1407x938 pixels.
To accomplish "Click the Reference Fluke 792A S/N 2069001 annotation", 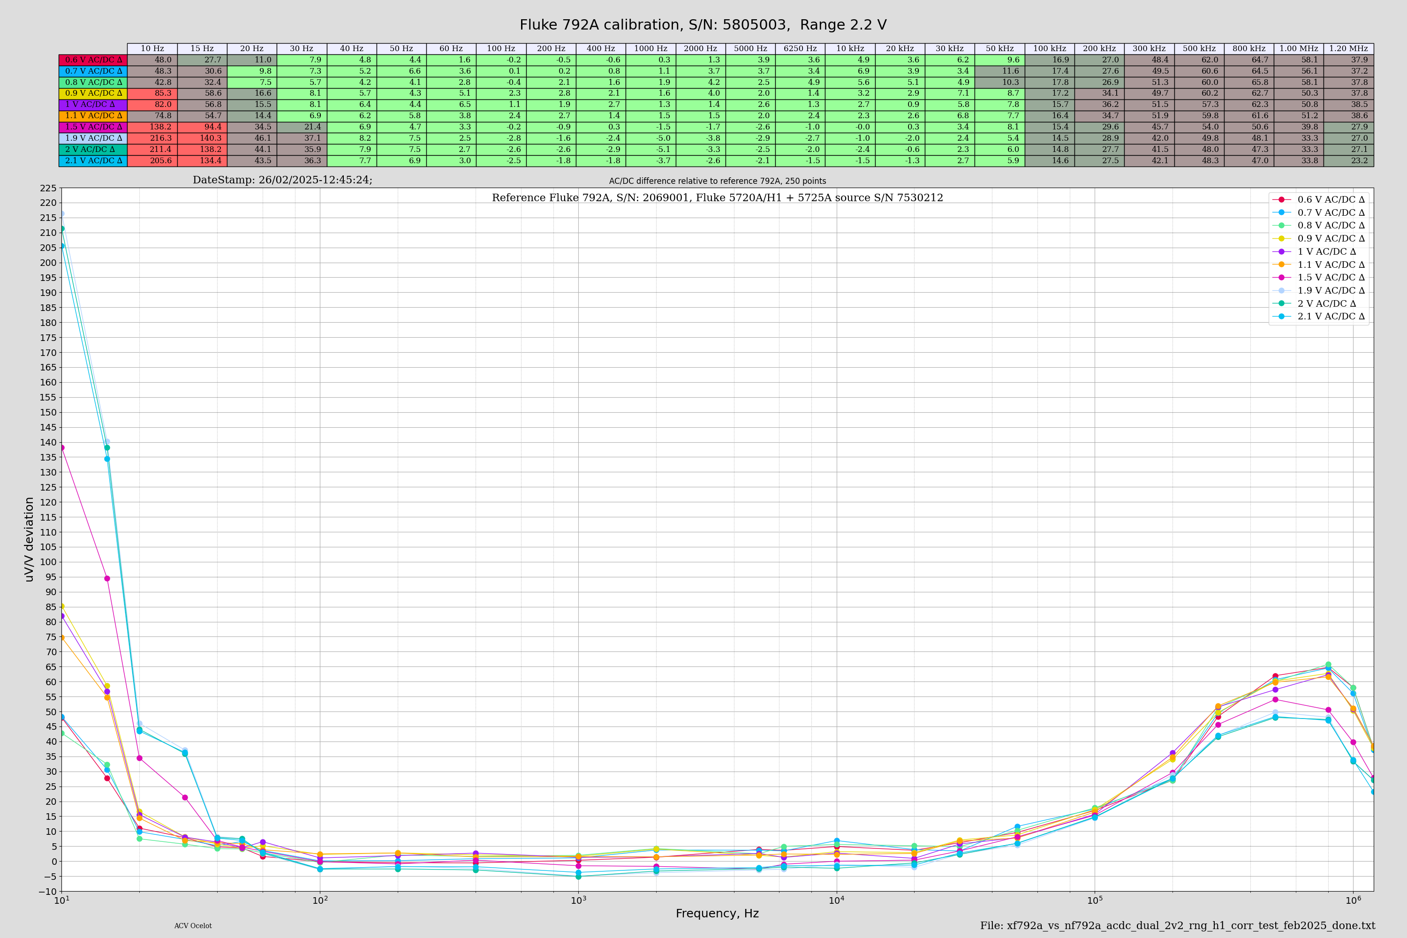I will coord(717,198).
